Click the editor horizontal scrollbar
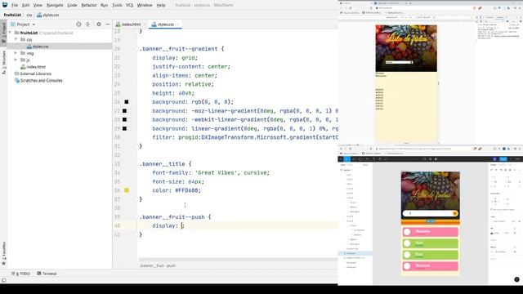The width and height of the screenshot is (523, 294). [x=238, y=260]
